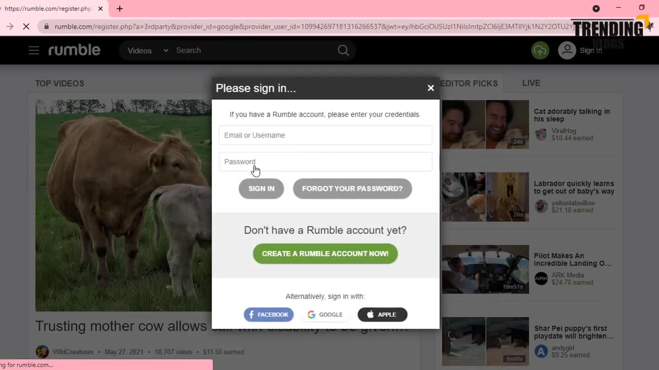Viewport: 659px width, 370px height.
Task: Click the SIGN IN button
Action: [261, 189]
